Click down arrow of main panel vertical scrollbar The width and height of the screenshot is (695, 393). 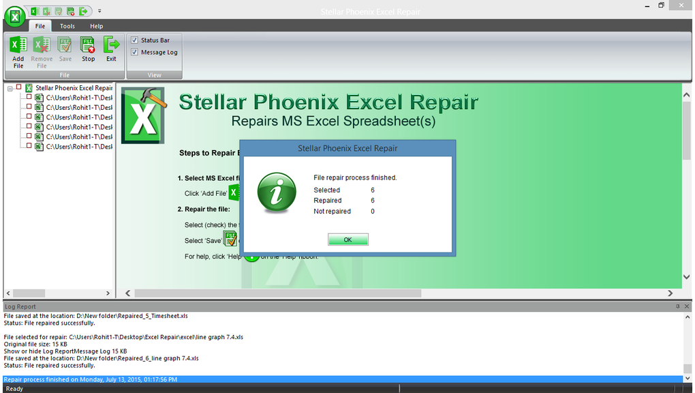pyautogui.click(x=687, y=277)
